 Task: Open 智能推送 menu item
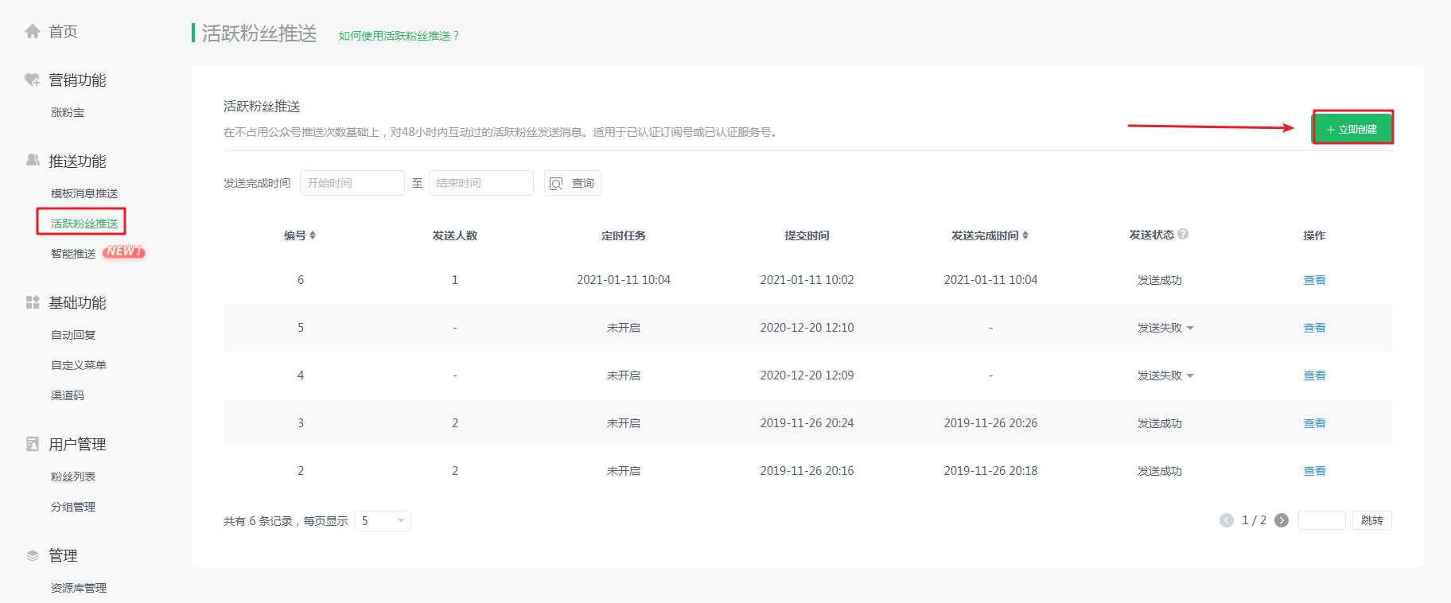[x=73, y=254]
